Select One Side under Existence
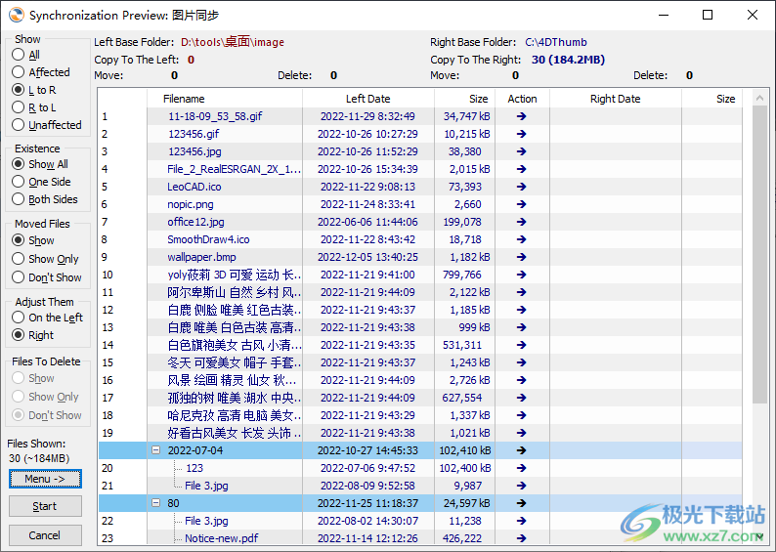The height and width of the screenshot is (552, 776). pos(18,182)
